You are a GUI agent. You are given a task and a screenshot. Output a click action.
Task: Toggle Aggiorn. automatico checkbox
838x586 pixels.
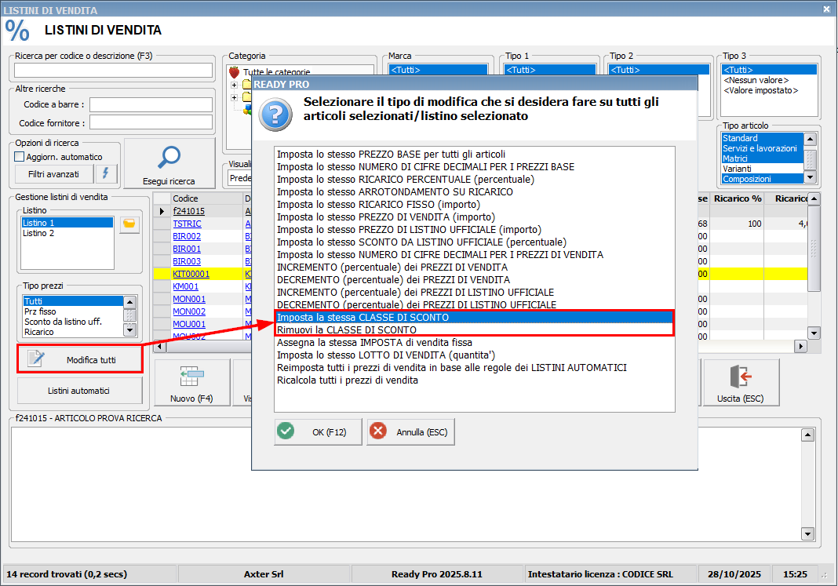pyautogui.click(x=20, y=157)
